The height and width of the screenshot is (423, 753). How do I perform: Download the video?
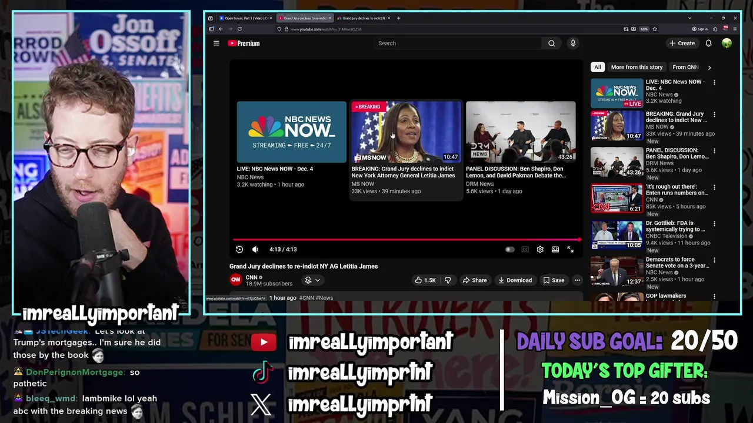click(x=515, y=280)
